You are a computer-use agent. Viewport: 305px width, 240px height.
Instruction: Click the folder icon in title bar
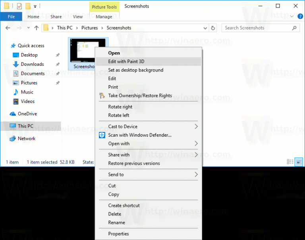pos(7,6)
